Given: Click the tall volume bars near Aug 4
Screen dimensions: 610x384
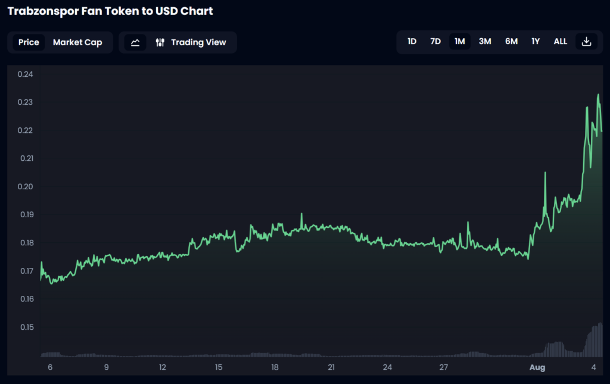Looking at the screenshot, I should pyautogui.click(x=595, y=340).
